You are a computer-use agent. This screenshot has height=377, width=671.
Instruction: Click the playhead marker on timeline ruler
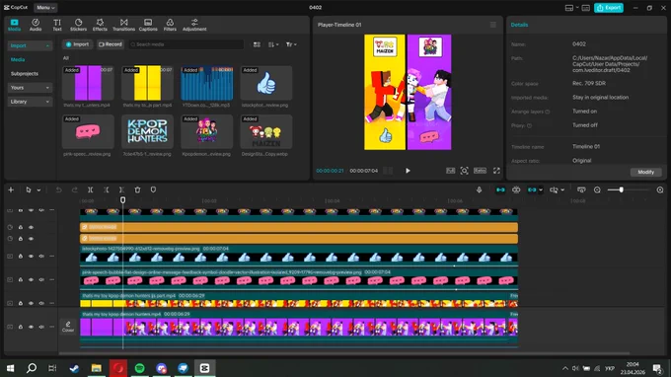[x=122, y=199]
